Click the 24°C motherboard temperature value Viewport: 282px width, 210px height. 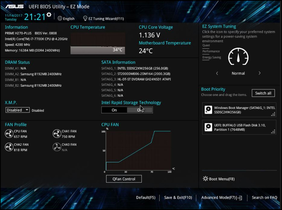pyautogui.click(x=146, y=51)
